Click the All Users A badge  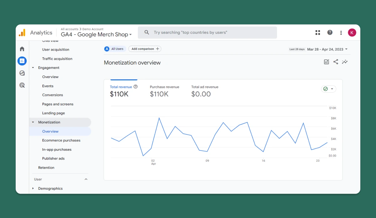107,49
